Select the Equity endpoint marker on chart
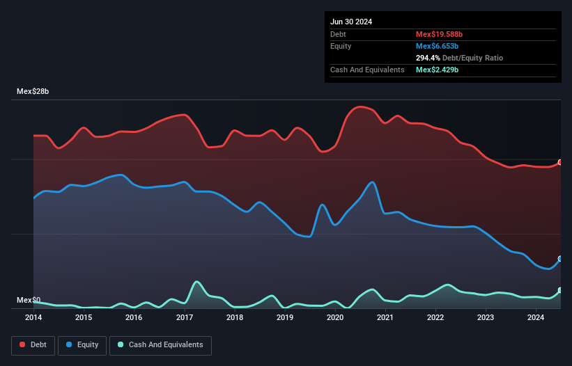Viewport: 572px width, 366px height. tap(560, 259)
